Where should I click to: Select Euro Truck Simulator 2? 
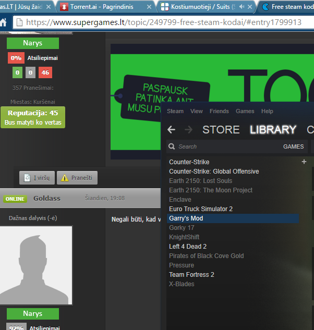coord(201,209)
